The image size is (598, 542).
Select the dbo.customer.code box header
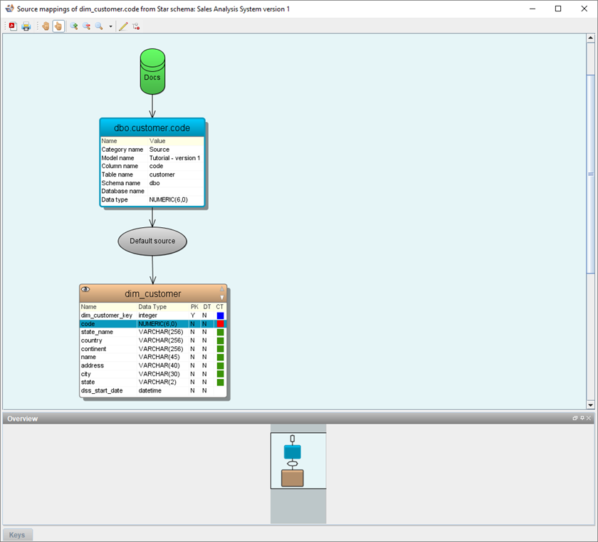(152, 127)
